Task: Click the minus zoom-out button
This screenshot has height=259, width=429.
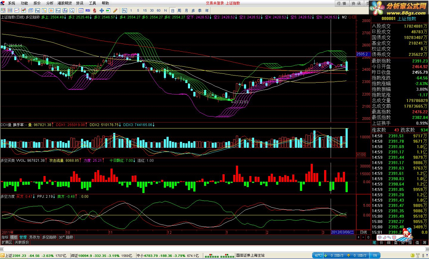Action: tap(363, 237)
